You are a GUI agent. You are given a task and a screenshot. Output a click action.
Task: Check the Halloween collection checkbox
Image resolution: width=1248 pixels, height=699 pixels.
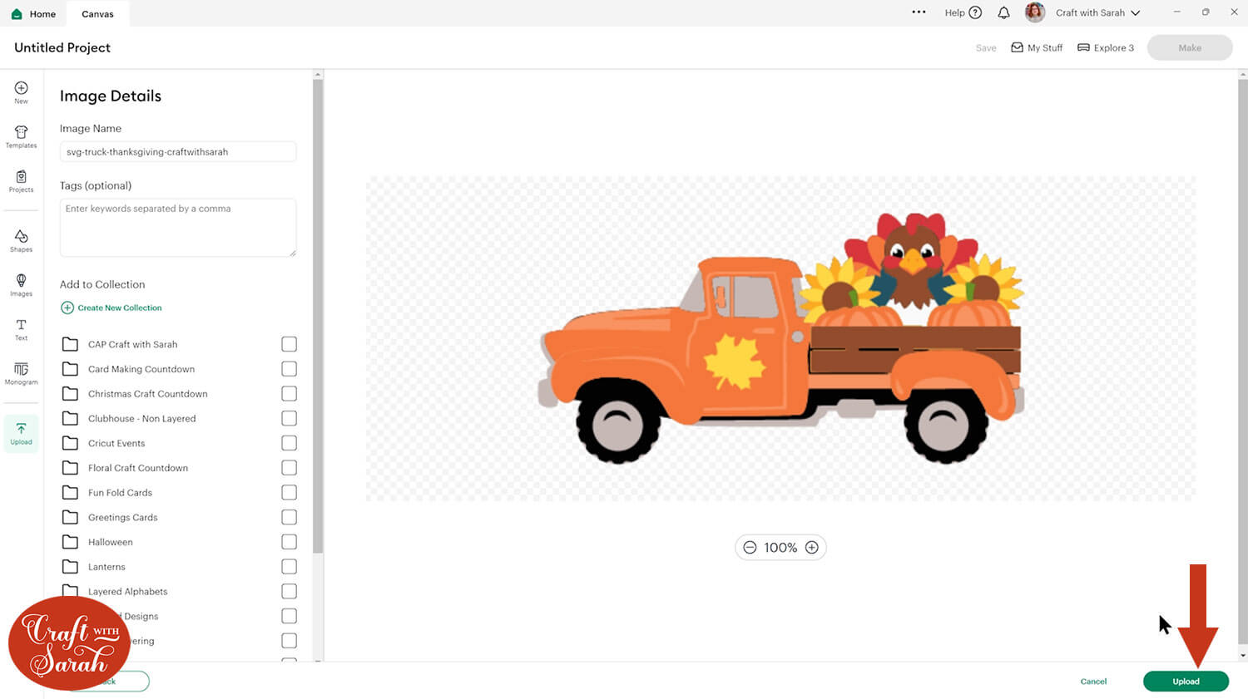click(289, 542)
